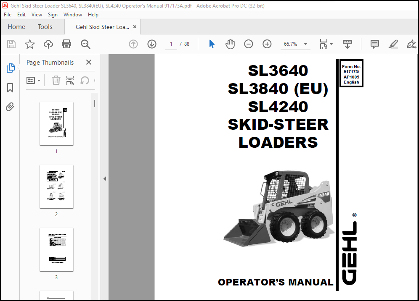The width and height of the screenshot is (419, 301).
Task: Switch to the Tools tab
Action: tap(45, 27)
